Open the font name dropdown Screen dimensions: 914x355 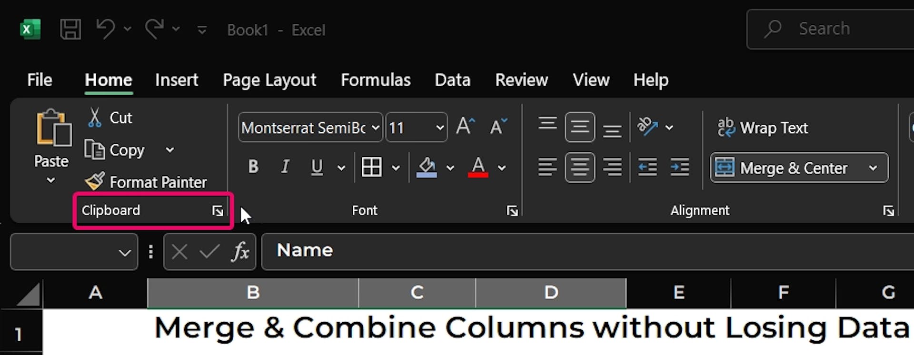pos(375,128)
